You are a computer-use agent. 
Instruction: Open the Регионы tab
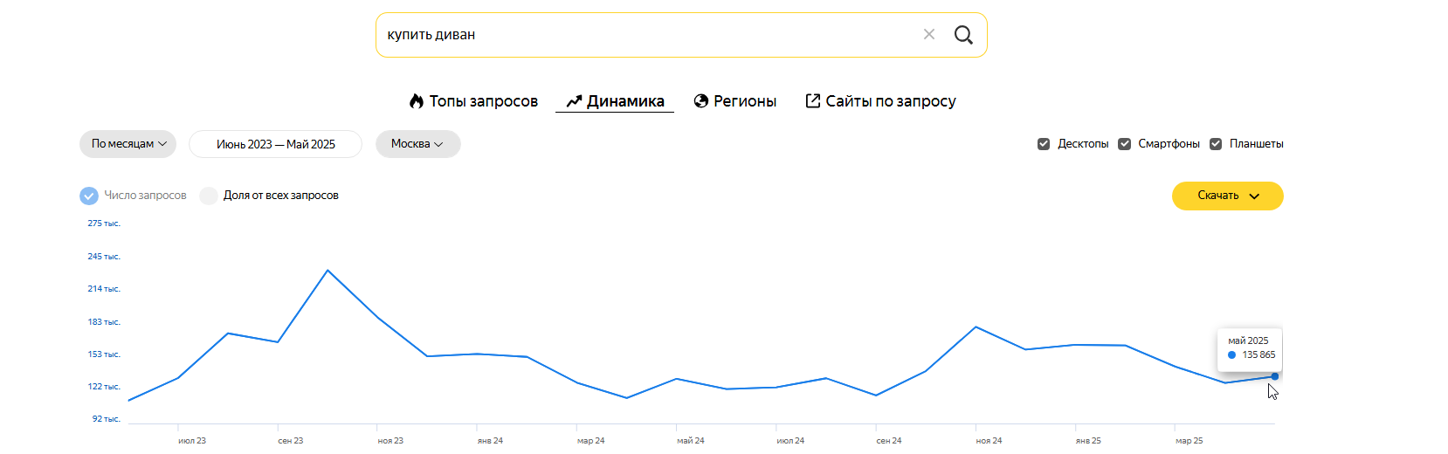(x=744, y=101)
